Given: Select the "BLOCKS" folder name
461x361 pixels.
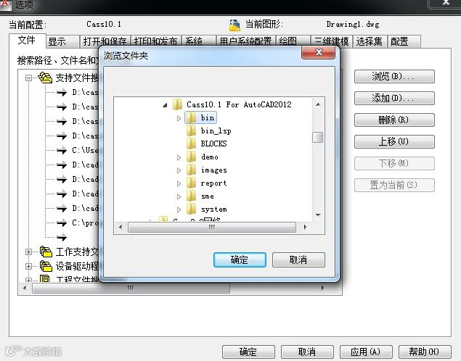Looking at the screenshot, I should tap(213, 144).
